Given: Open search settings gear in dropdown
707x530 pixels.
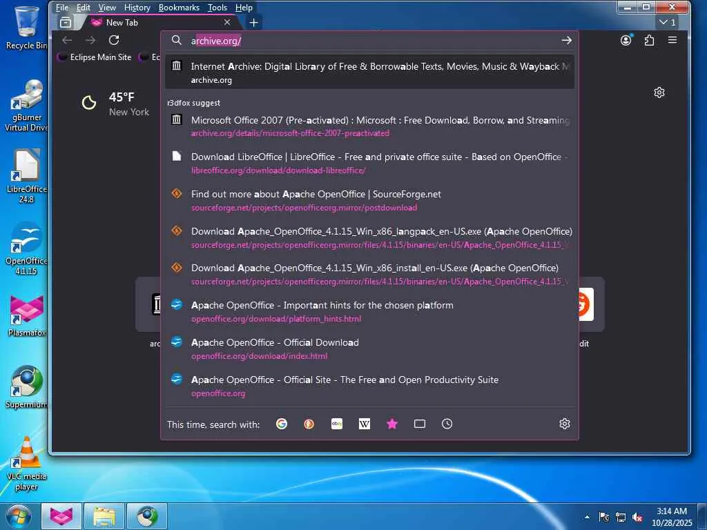Looking at the screenshot, I should (565, 424).
